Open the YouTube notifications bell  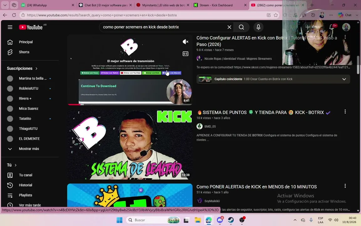332,27
